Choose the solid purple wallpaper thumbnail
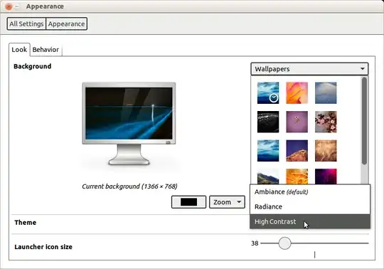Image resolution: width=384 pixels, height=269 pixels. [297, 122]
